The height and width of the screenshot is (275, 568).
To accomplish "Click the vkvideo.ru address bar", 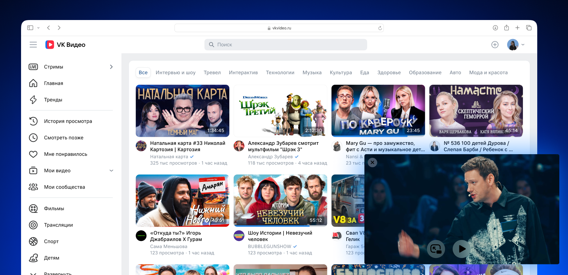I will coord(279,28).
